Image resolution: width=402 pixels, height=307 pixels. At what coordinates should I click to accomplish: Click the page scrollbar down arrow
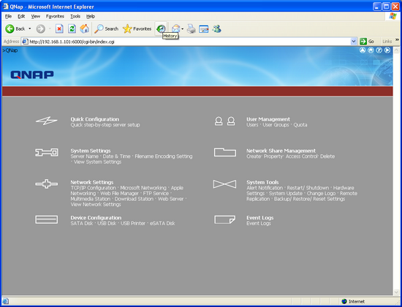(x=396, y=292)
